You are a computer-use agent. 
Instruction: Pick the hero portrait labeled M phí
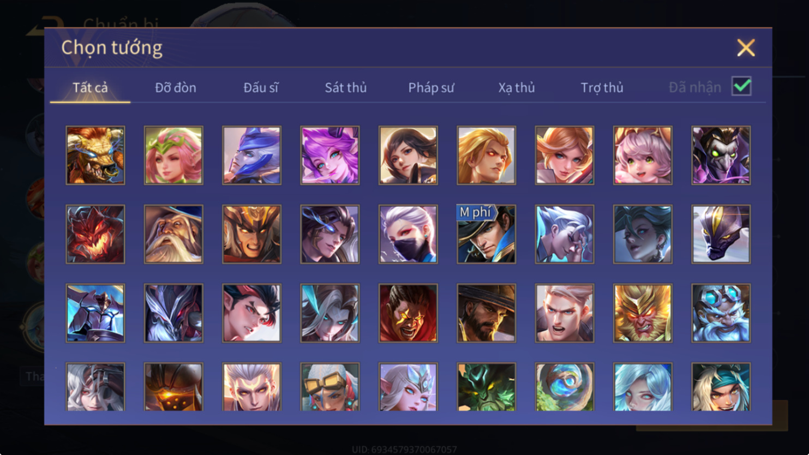point(486,234)
